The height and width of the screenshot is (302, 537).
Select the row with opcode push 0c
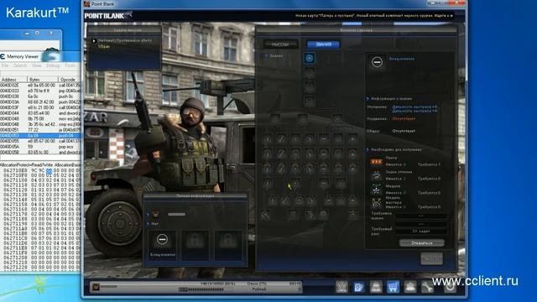pyautogui.click(x=40, y=96)
